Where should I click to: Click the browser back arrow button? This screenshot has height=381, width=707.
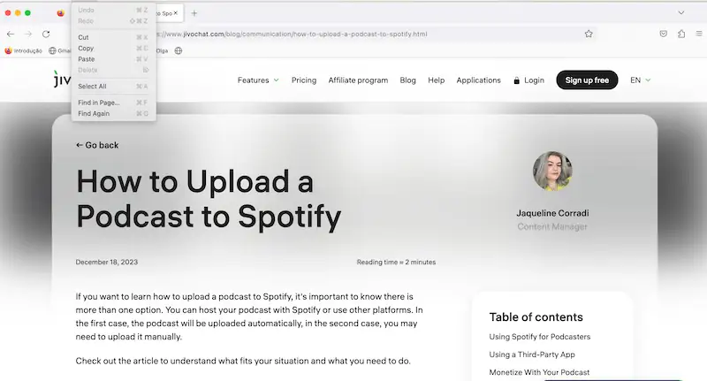click(x=11, y=34)
